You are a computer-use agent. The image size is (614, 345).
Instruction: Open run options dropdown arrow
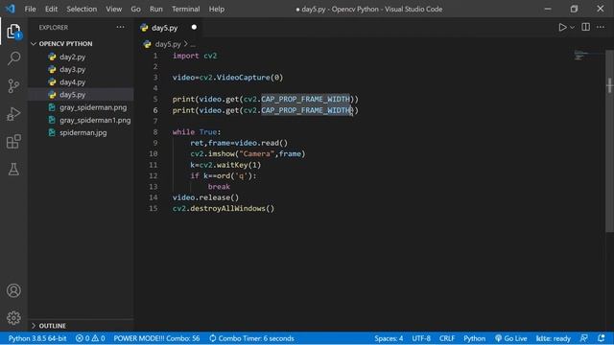[x=573, y=28]
